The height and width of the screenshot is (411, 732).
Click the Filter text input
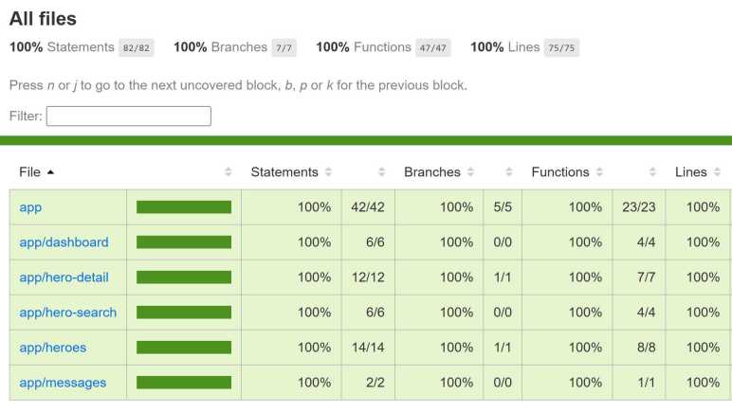click(128, 116)
